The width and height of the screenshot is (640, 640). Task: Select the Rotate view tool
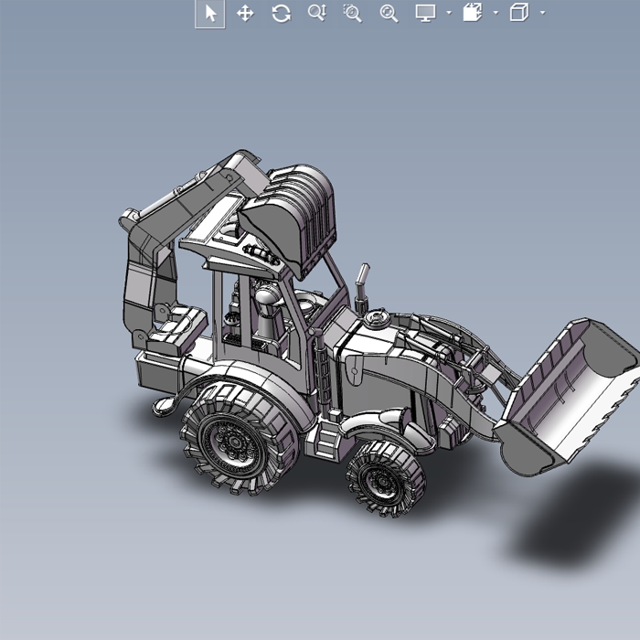tap(282, 14)
